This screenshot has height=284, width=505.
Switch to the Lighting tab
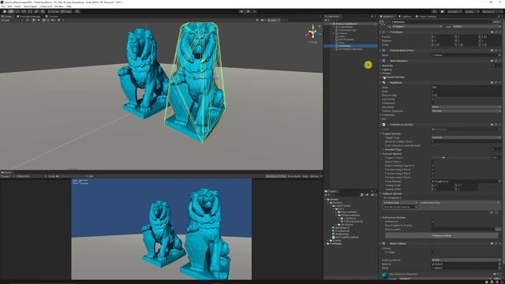[x=405, y=17]
